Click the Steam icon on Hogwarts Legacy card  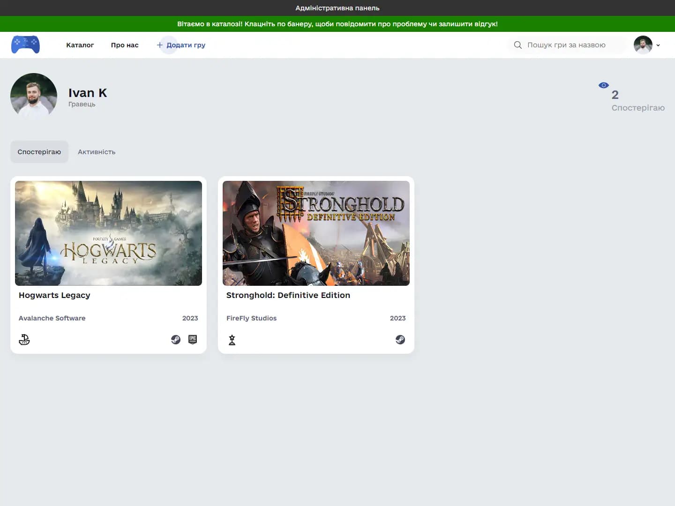pos(176,340)
